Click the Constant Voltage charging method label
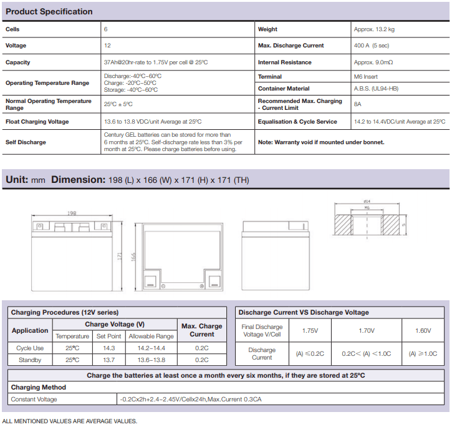The height and width of the screenshot is (427, 452). [x=34, y=399]
